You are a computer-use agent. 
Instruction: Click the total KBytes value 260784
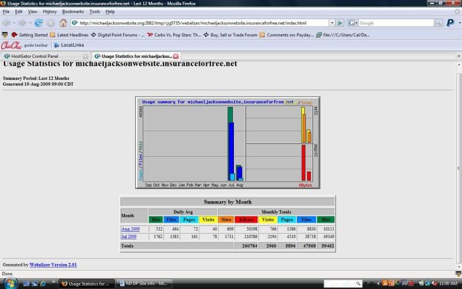pyautogui.click(x=249, y=246)
